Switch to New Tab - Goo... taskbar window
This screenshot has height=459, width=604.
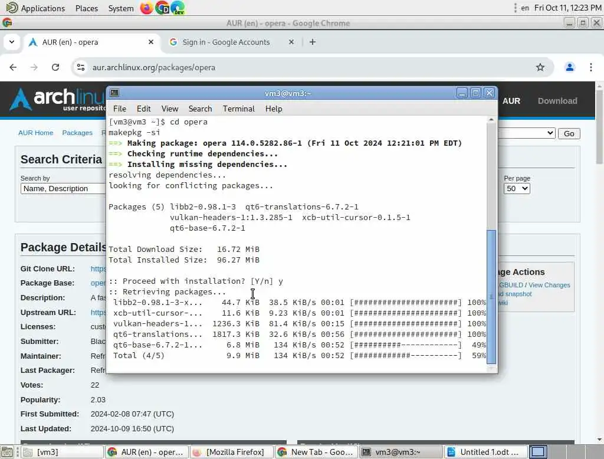[317, 452]
